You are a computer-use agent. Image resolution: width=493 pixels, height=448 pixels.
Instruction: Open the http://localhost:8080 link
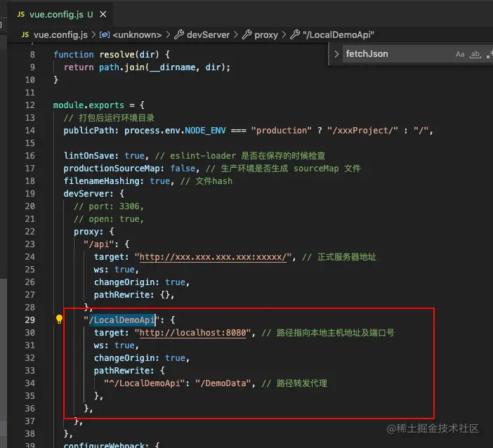[x=192, y=333]
